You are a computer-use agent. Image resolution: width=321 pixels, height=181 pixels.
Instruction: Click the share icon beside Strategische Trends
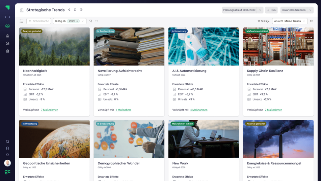pos(69,10)
